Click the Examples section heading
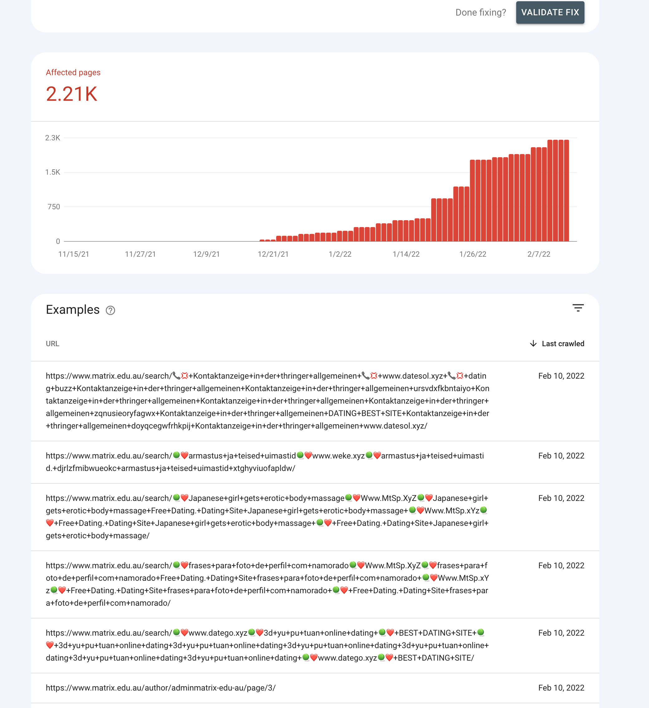 73,309
